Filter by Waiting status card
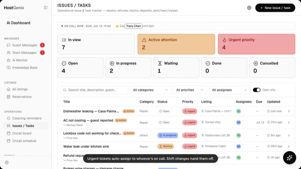 pos(176,68)
